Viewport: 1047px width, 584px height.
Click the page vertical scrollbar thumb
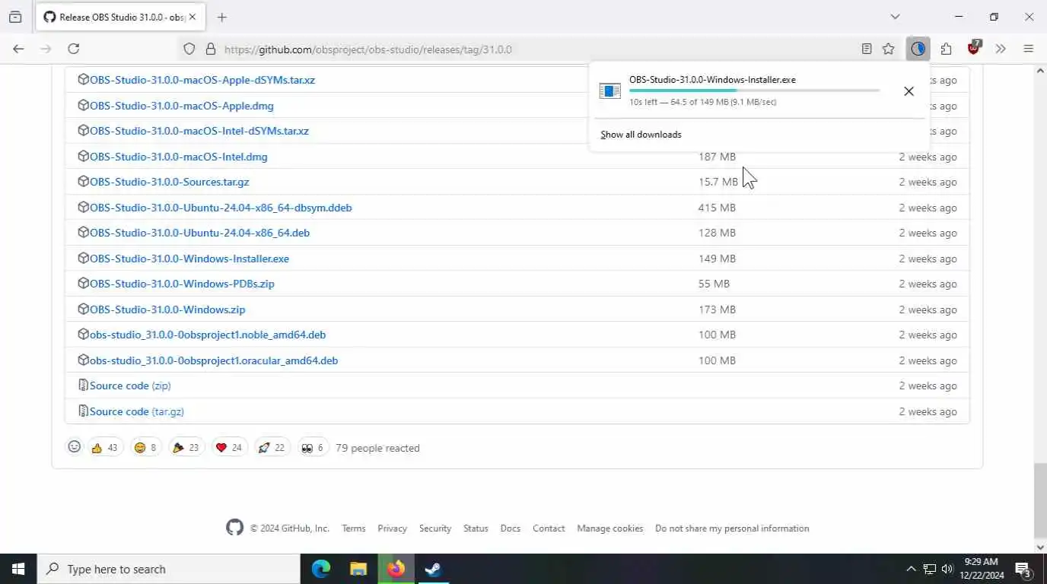[1040, 500]
